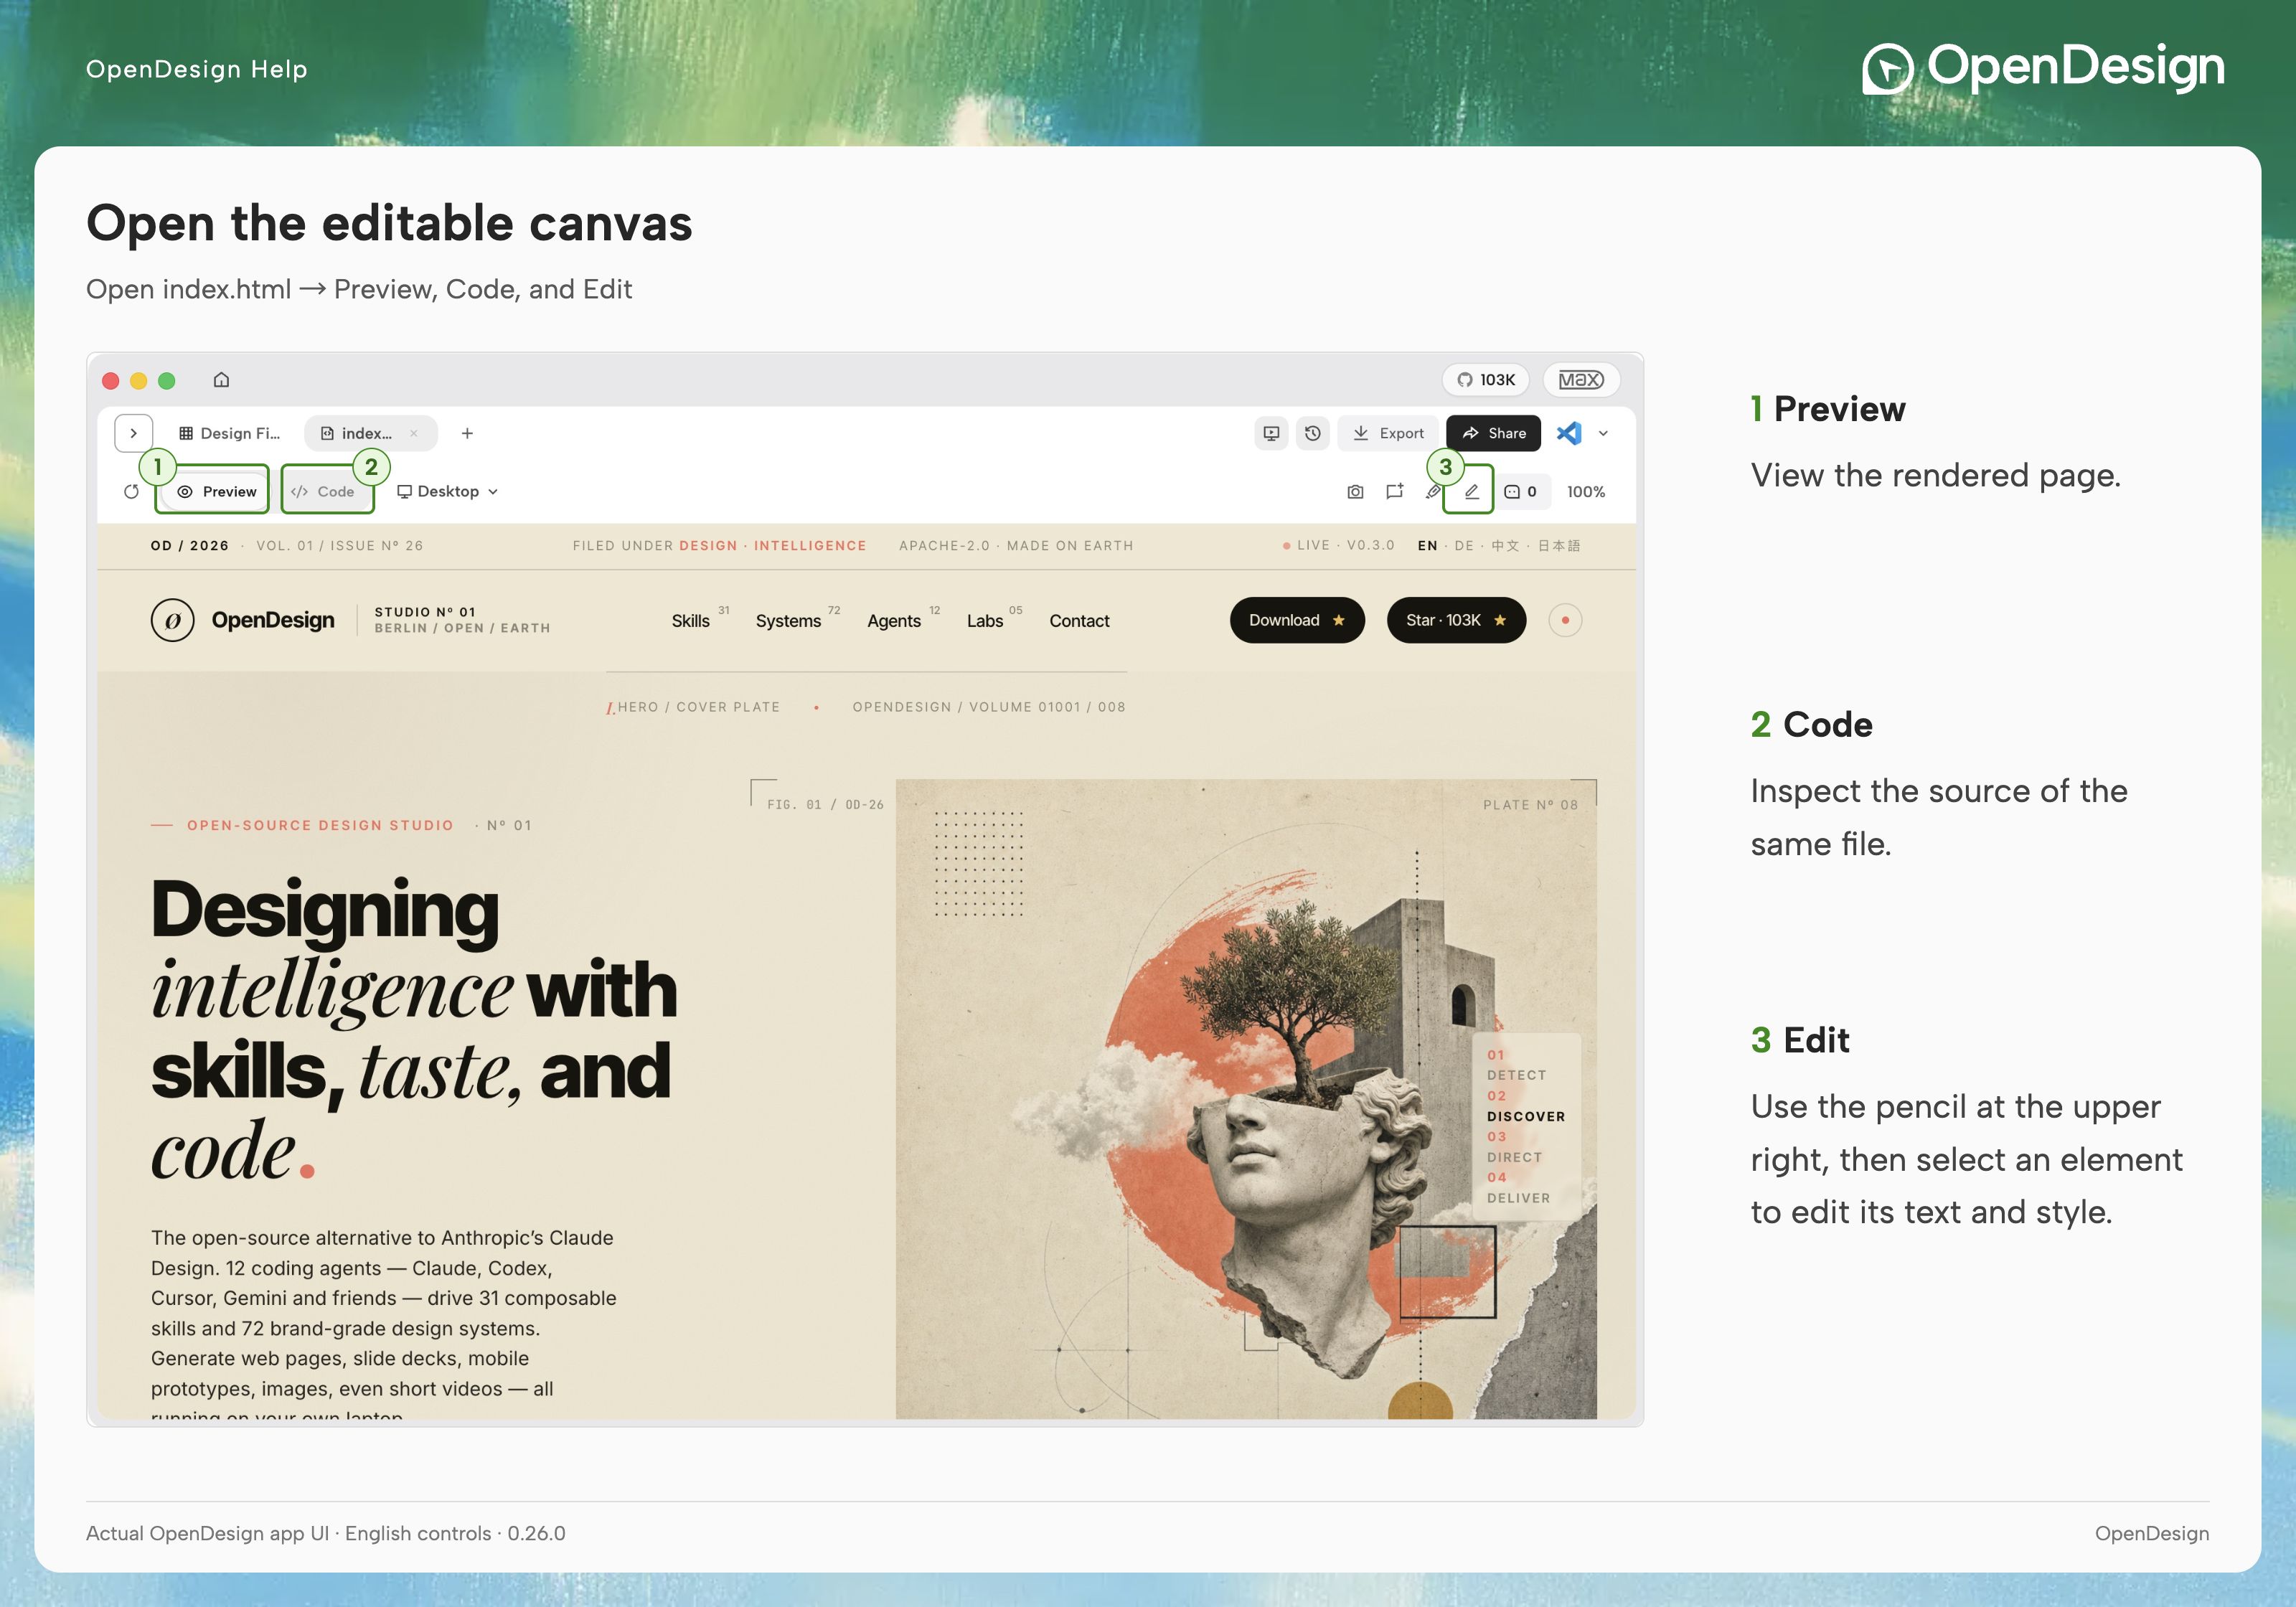Open the Labs nav item
The width and height of the screenshot is (2296, 1607).
coord(985,621)
